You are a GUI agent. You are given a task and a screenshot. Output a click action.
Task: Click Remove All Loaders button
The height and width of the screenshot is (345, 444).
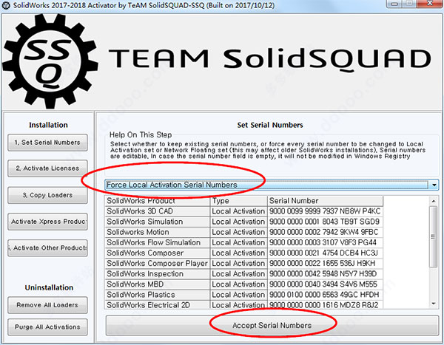point(47,305)
